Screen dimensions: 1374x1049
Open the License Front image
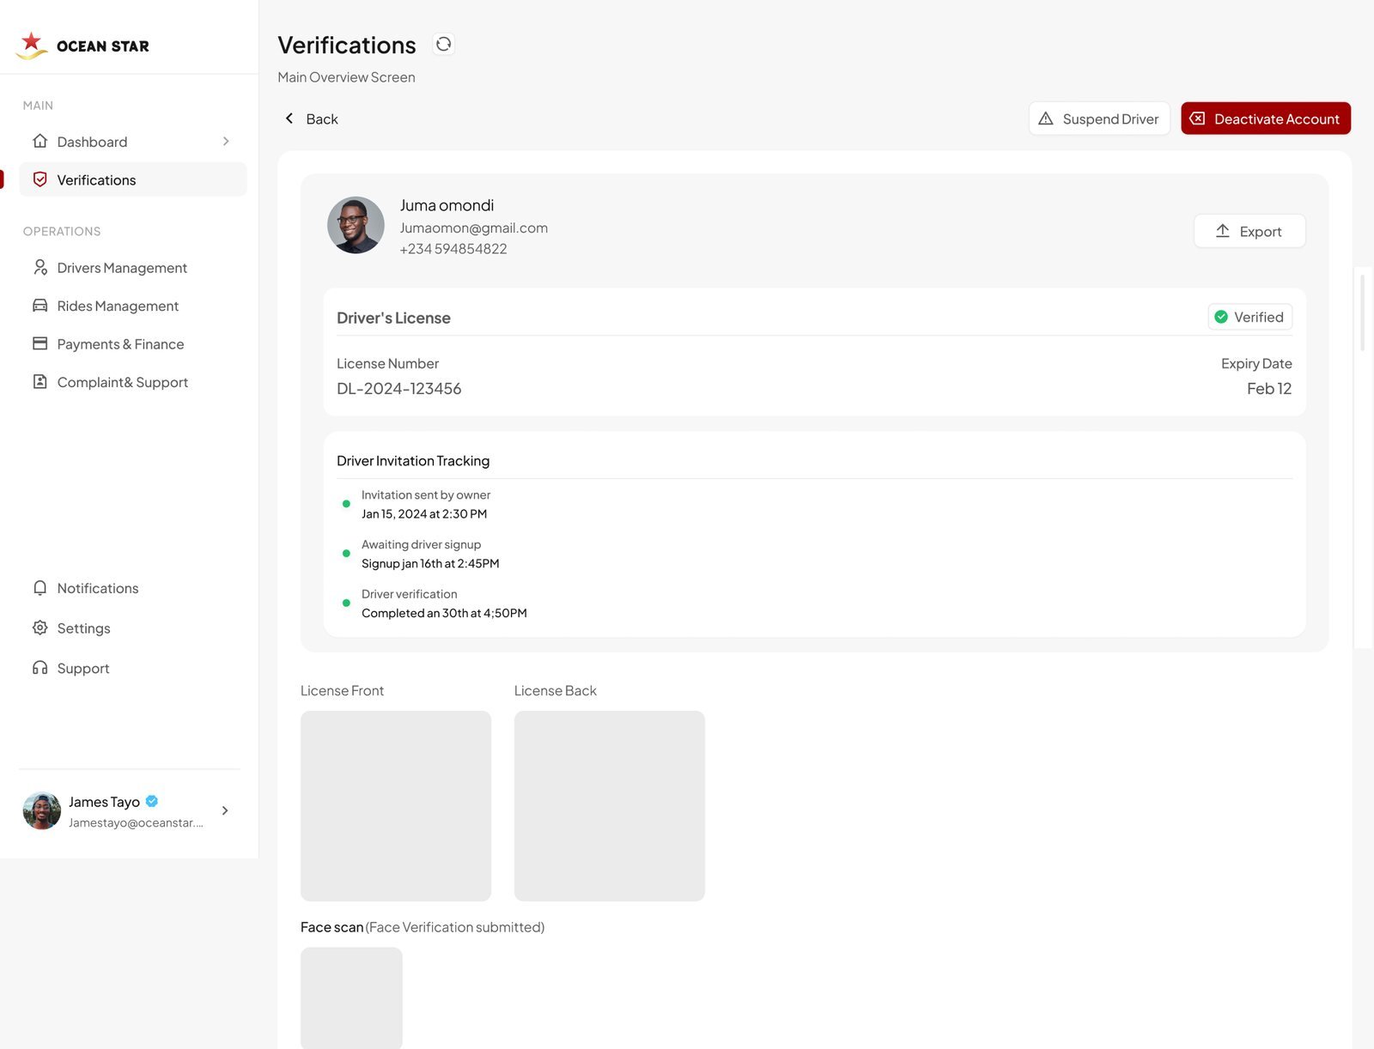(396, 806)
